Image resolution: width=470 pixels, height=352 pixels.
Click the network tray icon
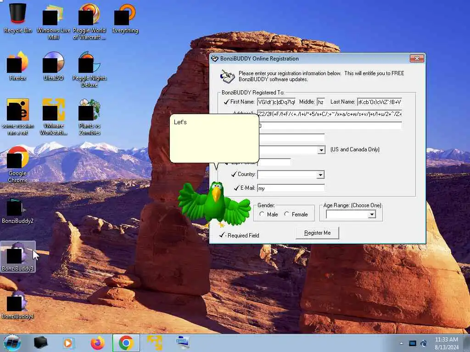(413, 343)
